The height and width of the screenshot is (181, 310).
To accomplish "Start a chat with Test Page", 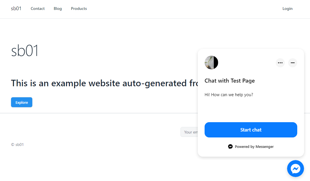I will click(x=251, y=130).
